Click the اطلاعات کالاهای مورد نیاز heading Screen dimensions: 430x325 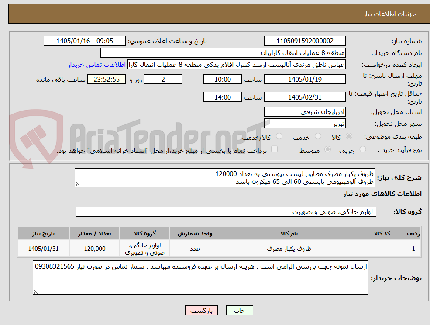(x=382, y=194)
